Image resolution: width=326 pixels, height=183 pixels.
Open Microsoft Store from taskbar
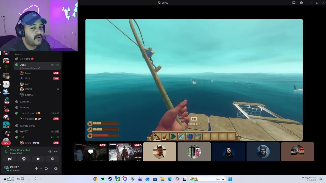[x=155, y=179]
